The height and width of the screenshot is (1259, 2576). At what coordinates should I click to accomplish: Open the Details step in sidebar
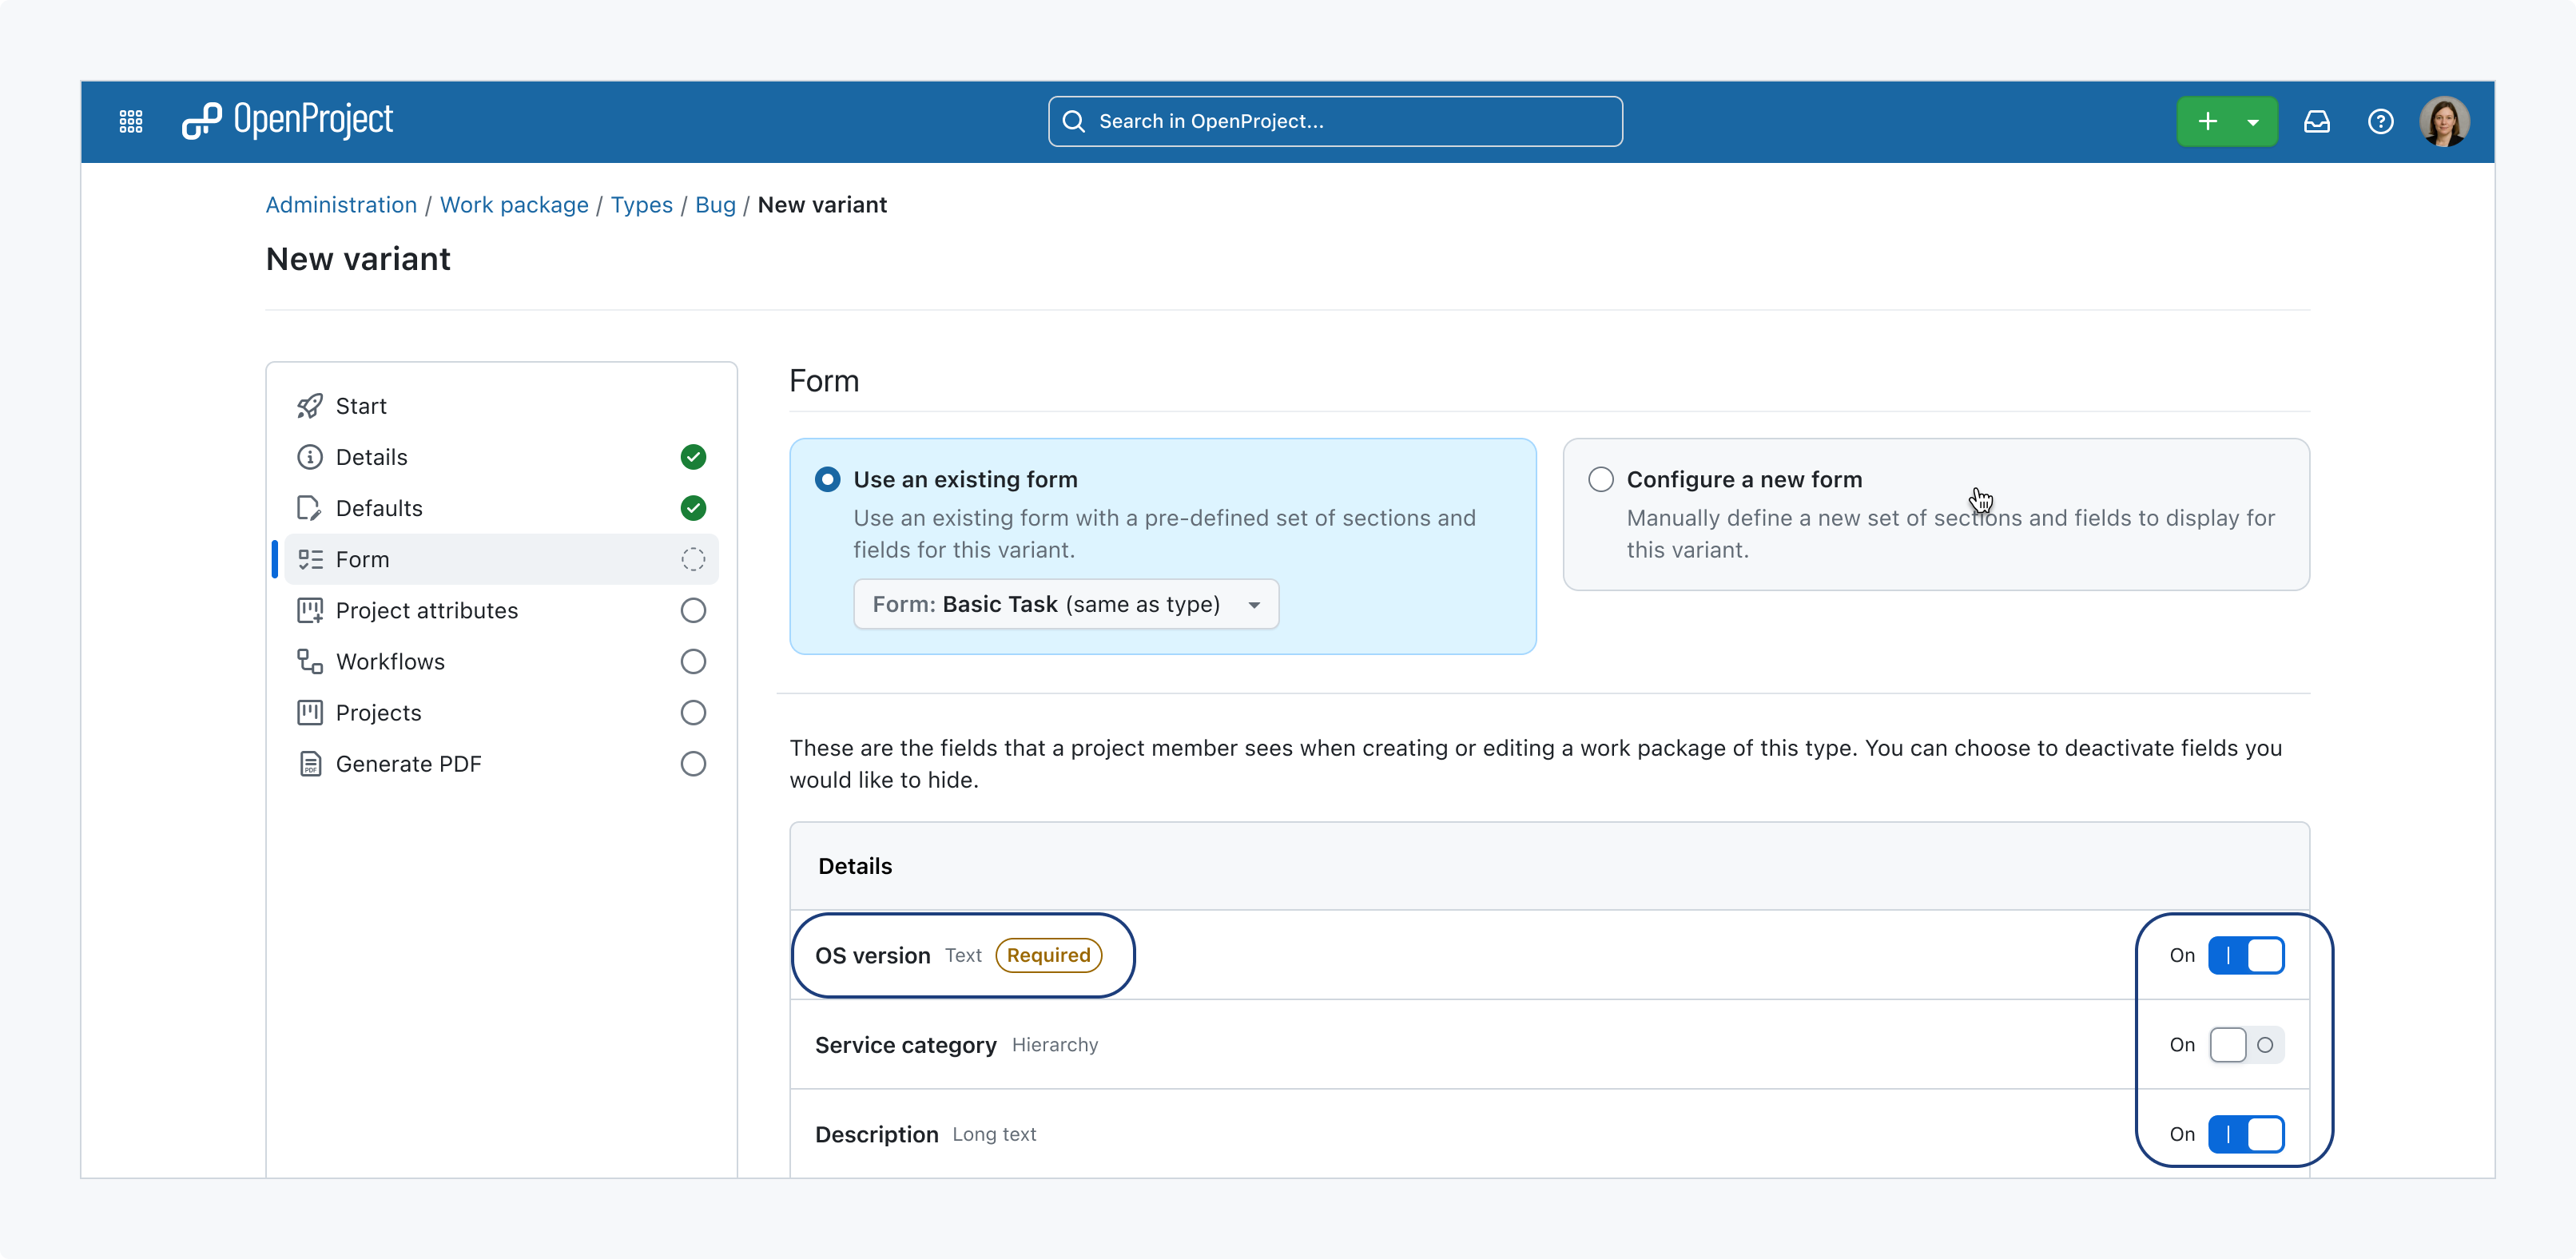pos(501,457)
